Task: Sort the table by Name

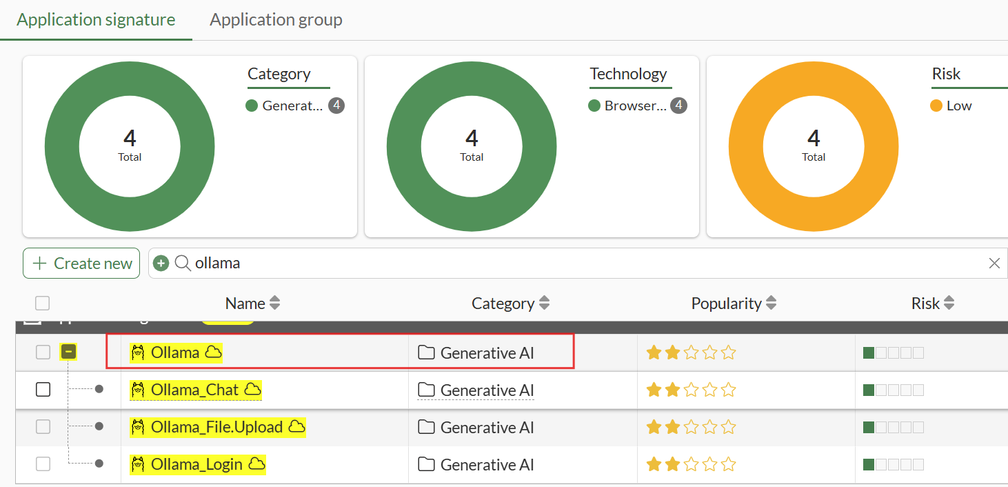Action: coord(252,304)
